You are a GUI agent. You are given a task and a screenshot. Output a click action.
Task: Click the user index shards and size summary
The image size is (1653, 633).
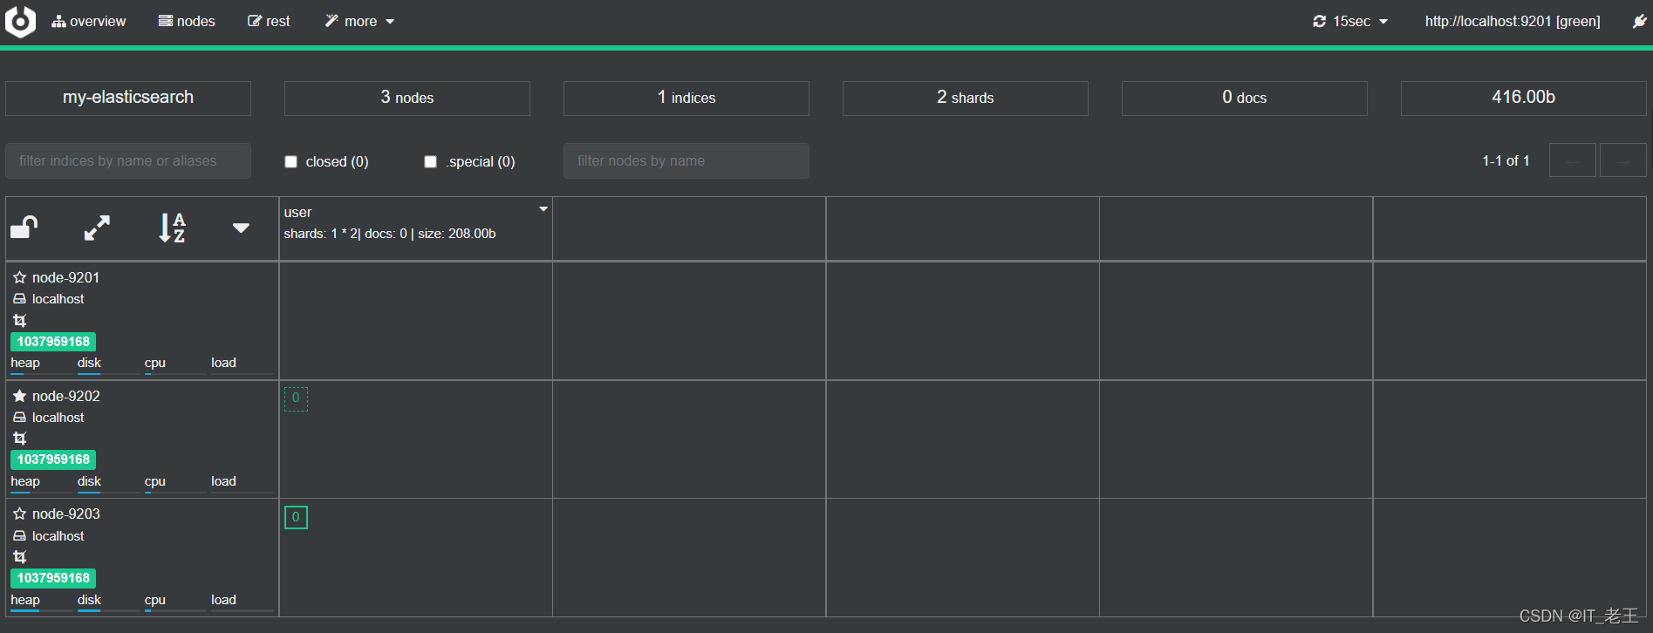point(390,234)
